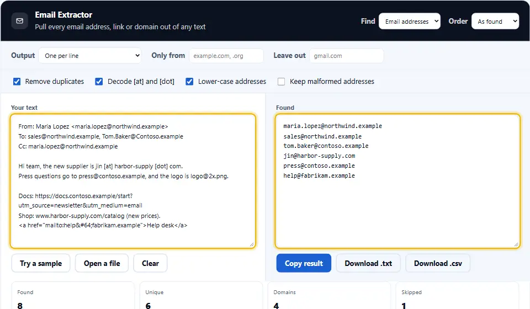This screenshot has width=530, height=309.
Task: Focus the Only from domain field
Action: (x=226, y=56)
